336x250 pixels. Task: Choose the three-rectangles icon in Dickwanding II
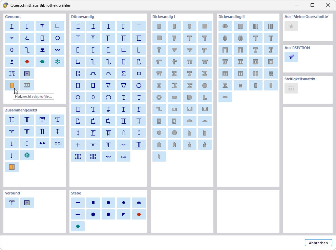coord(256,26)
